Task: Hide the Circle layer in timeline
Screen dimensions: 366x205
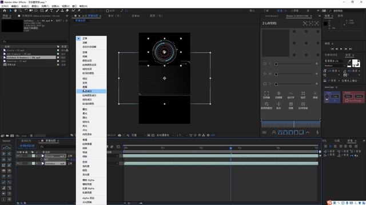Action: pyautogui.click(x=18, y=155)
